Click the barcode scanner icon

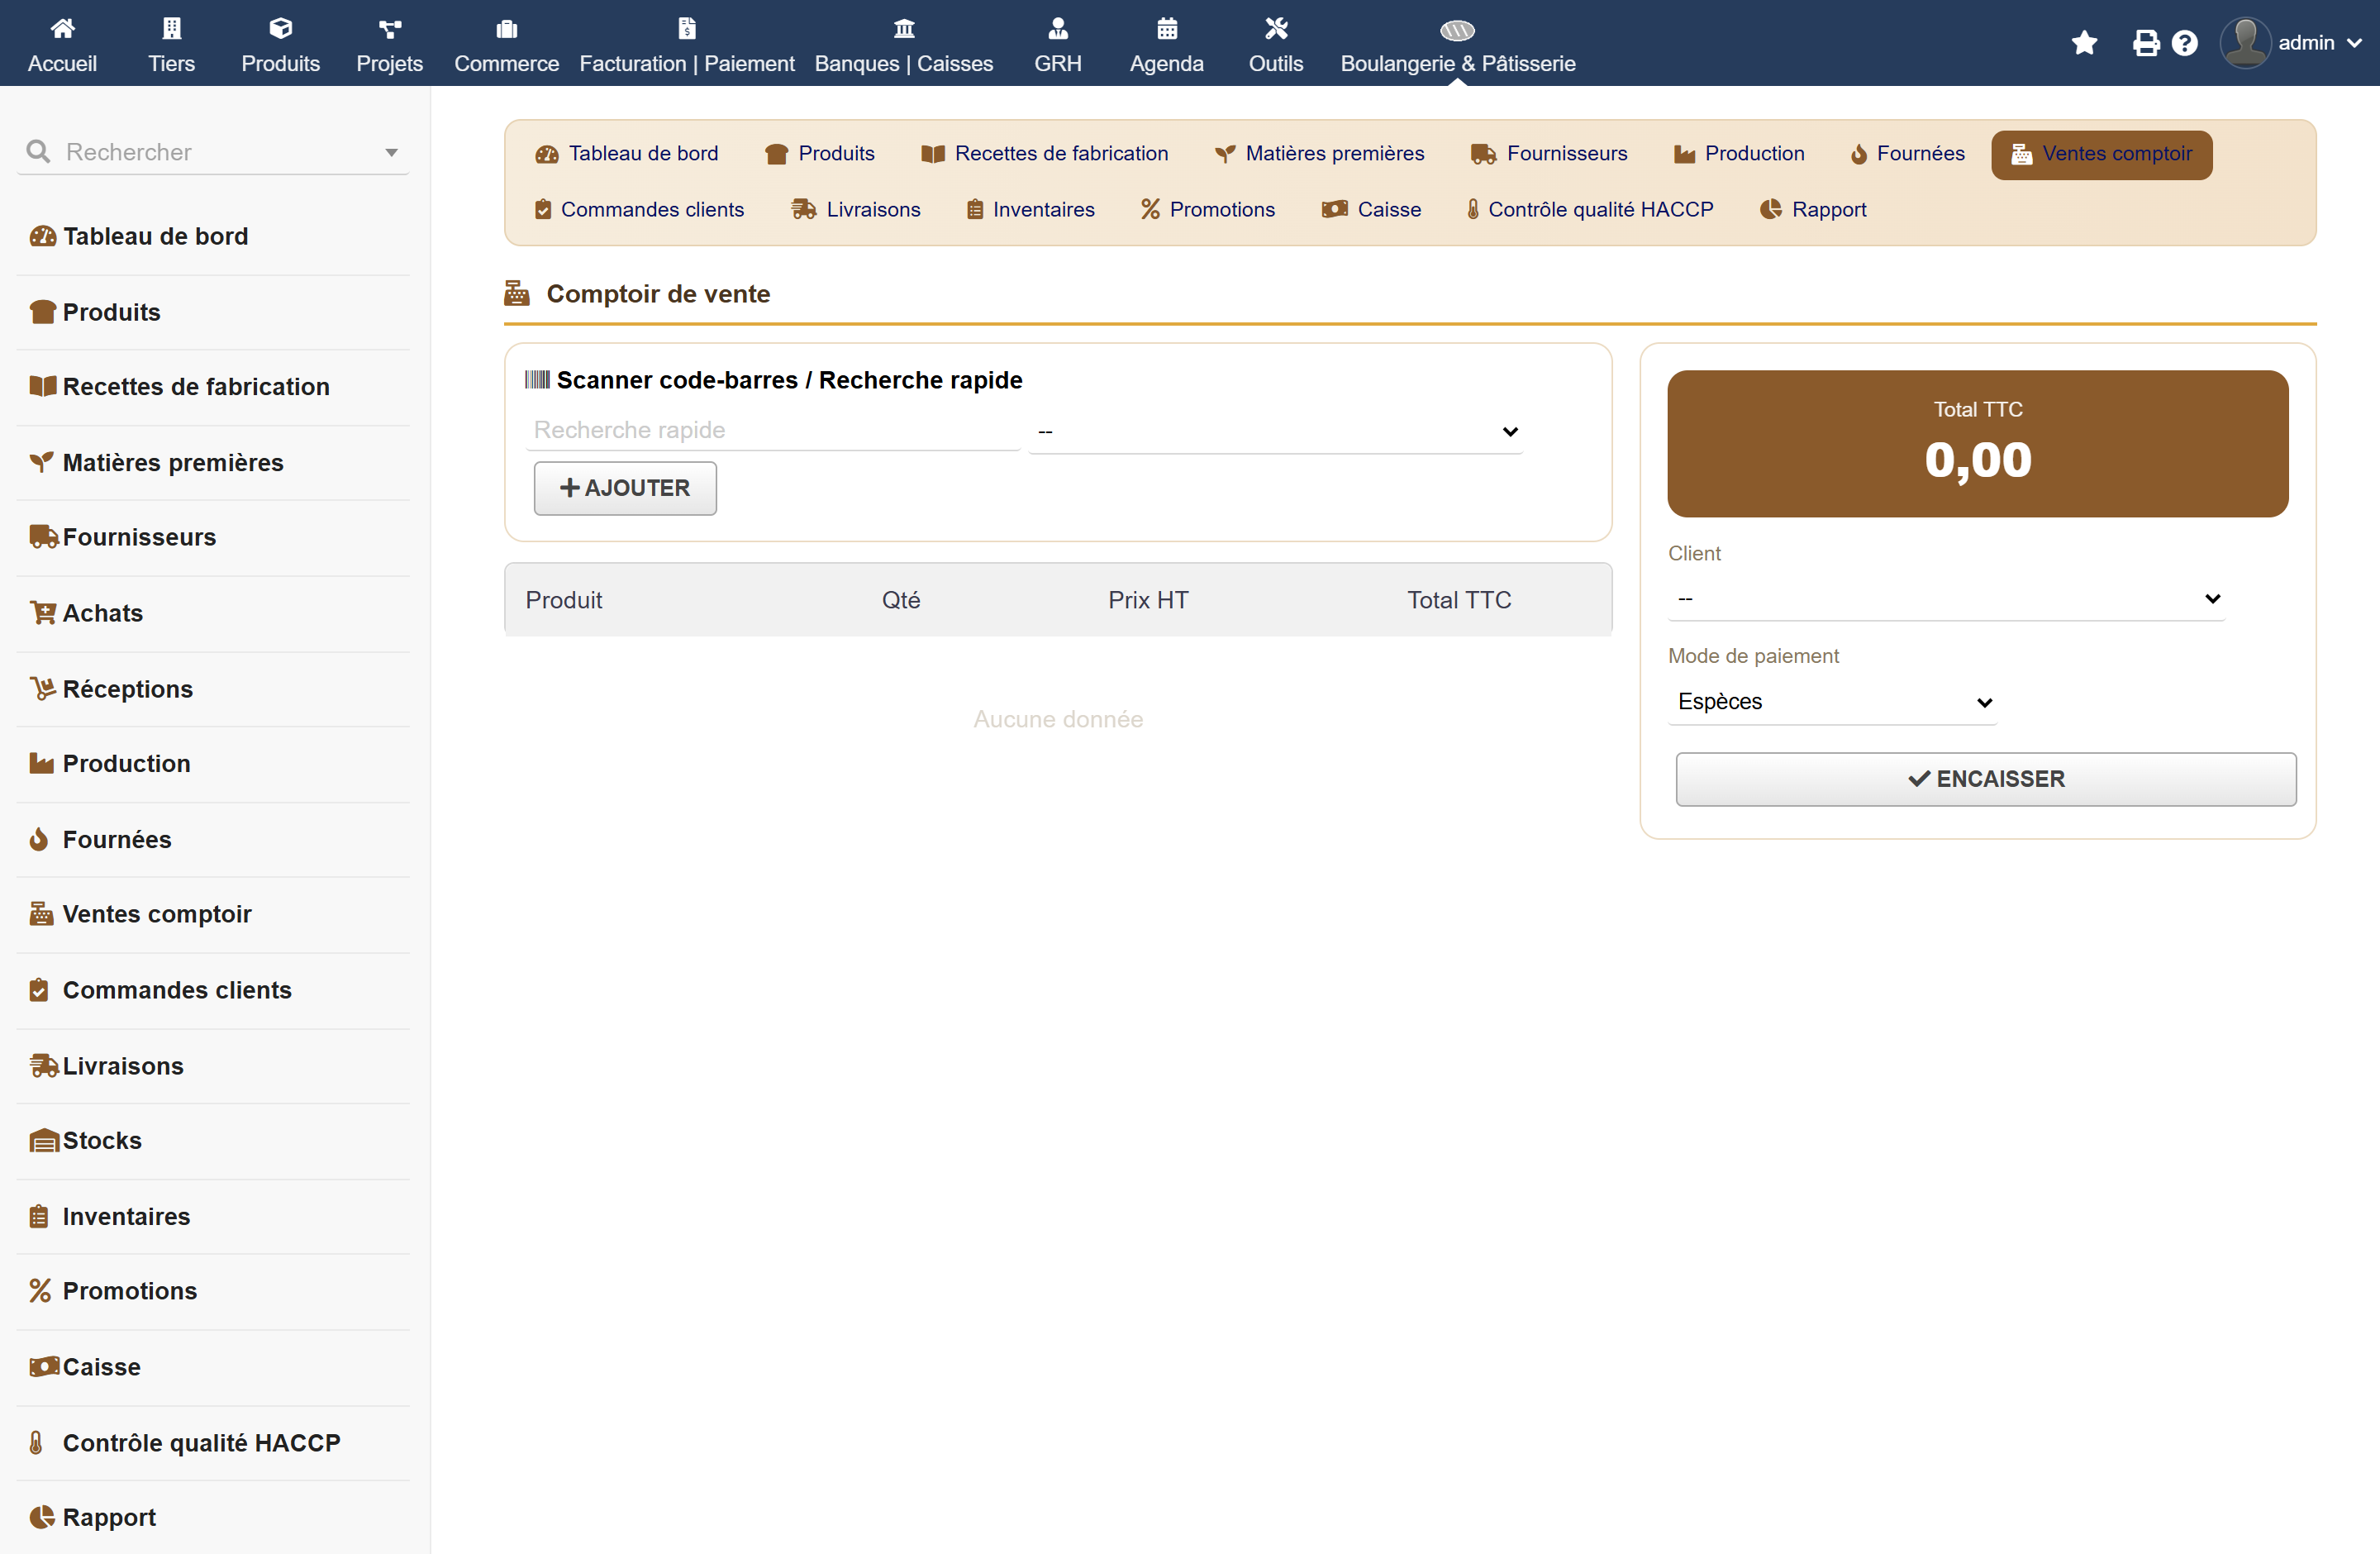pyautogui.click(x=537, y=379)
